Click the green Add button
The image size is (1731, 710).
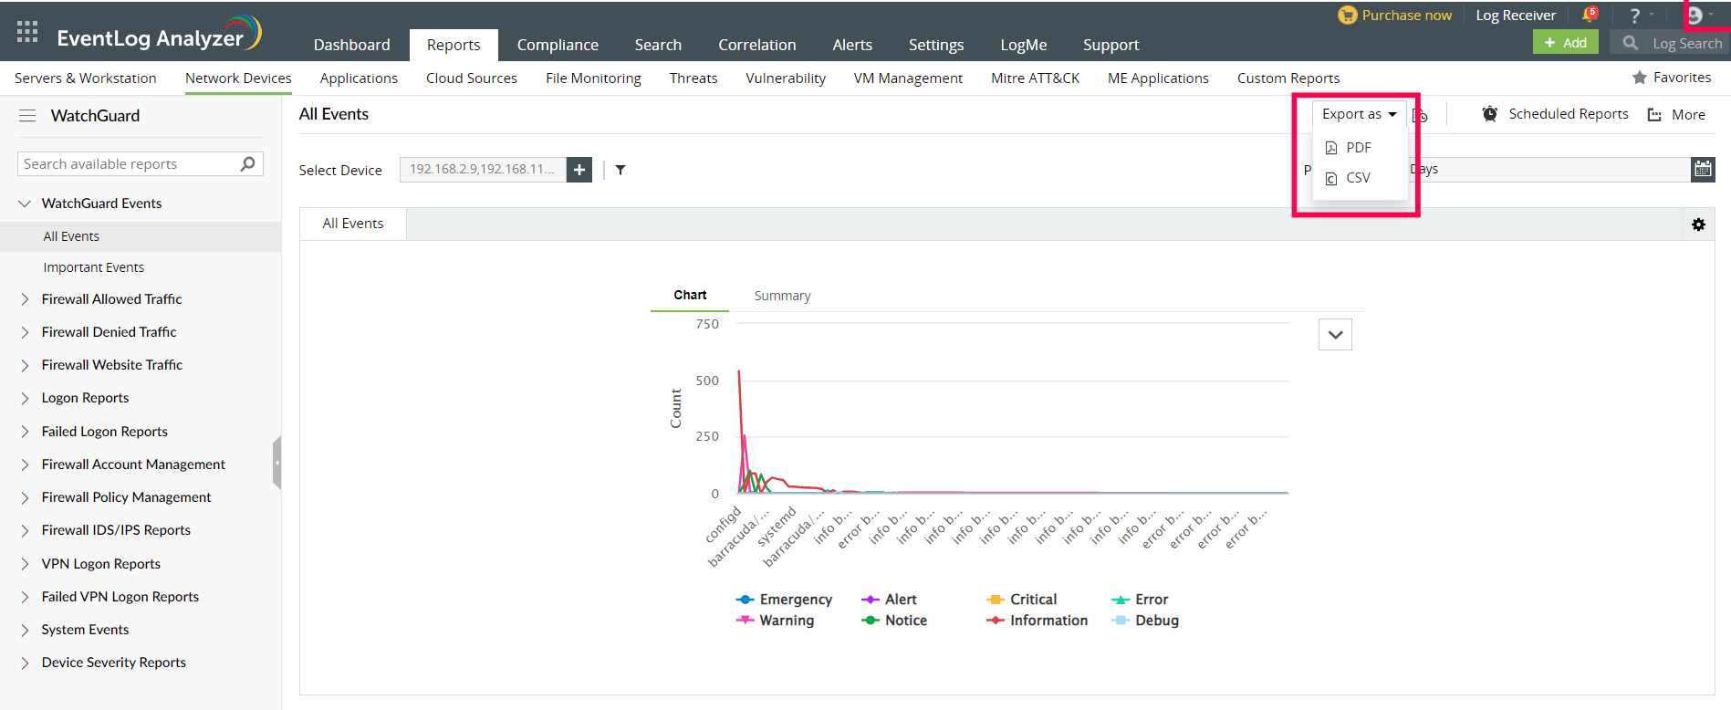tap(1565, 43)
